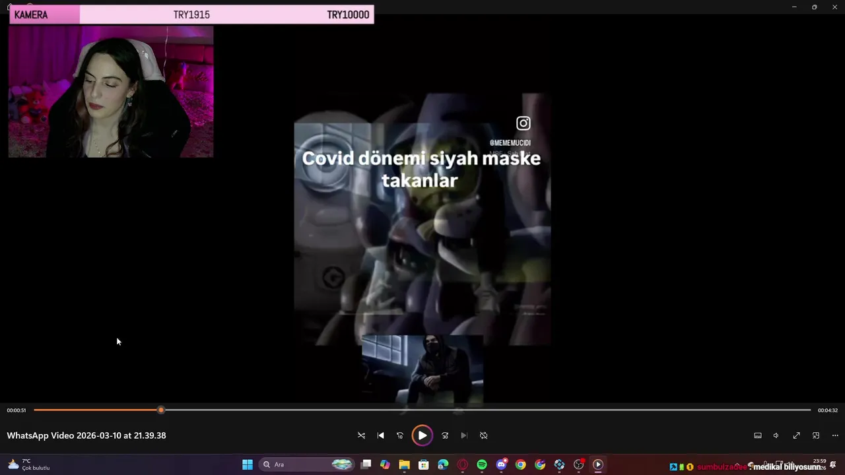This screenshot has width=845, height=475.
Task: Toggle repeat mode
Action: point(483,435)
